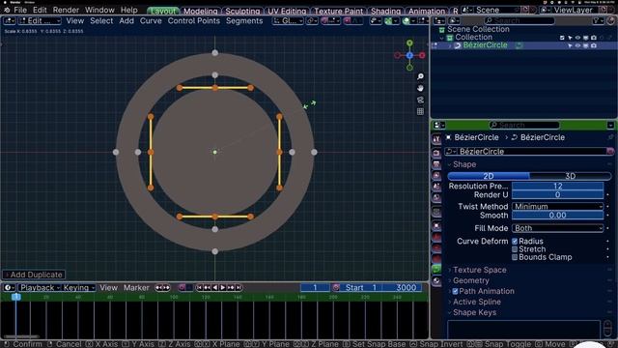Open the Scene properties tab icon
Screen dimensions: 618x348
[436, 187]
